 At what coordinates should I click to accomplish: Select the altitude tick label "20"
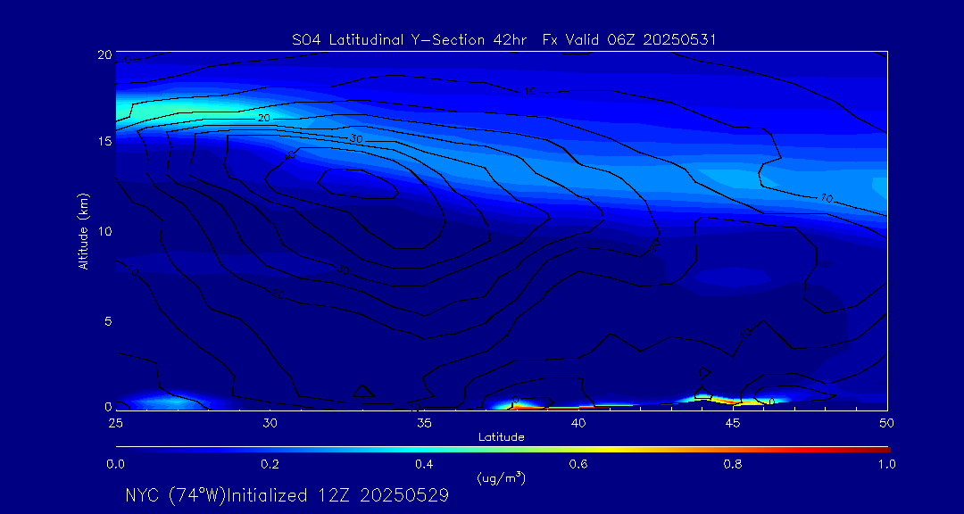click(104, 54)
